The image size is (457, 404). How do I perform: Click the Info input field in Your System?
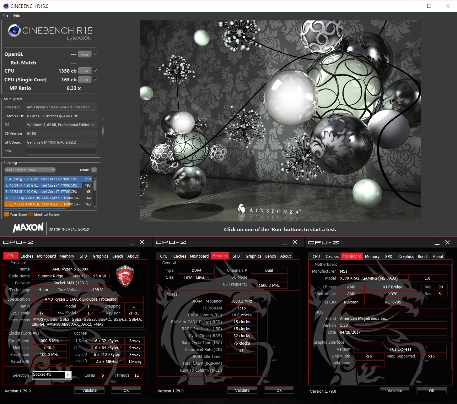coord(61,151)
